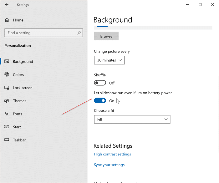
Task: Click the vertical scrollbar thumb
Action: point(218,114)
